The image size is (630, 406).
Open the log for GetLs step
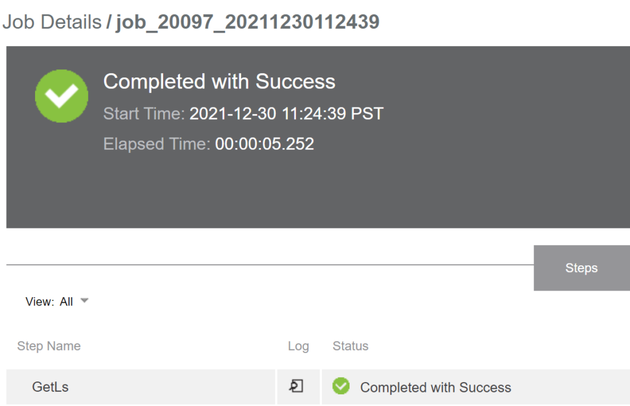click(x=297, y=386)
